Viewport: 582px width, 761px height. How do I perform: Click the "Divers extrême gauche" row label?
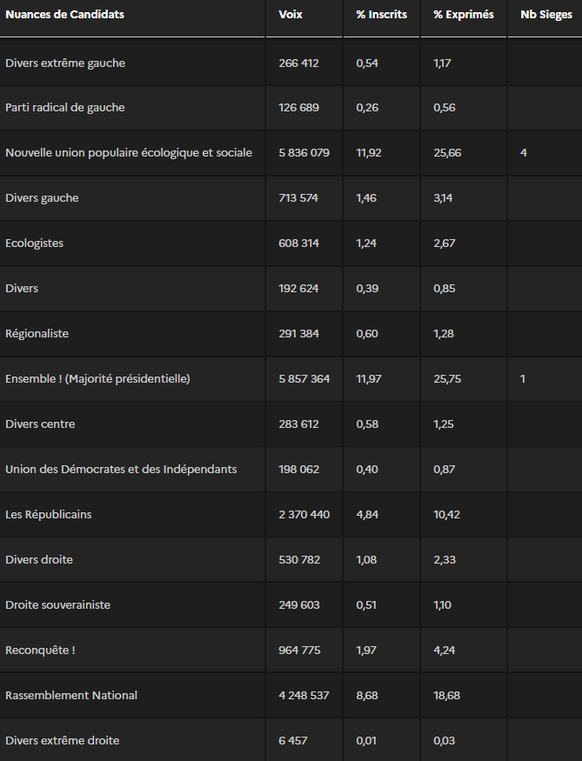[65, 63]
